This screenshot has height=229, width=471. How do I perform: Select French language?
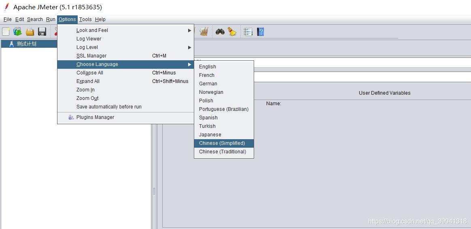point(224,75)
